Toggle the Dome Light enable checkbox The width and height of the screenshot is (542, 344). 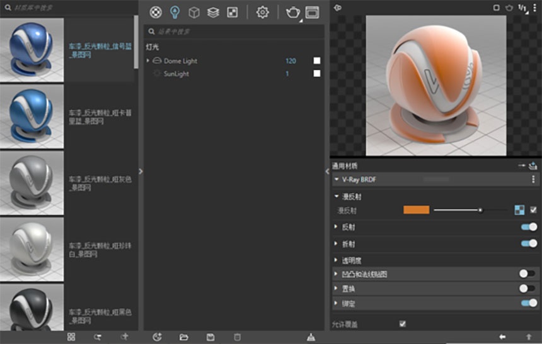316,61
